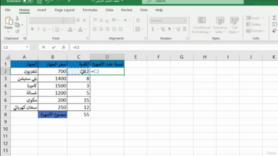Open Font settings dialog launcher
Screen dimensions: 278x156
tap(87, 39)
